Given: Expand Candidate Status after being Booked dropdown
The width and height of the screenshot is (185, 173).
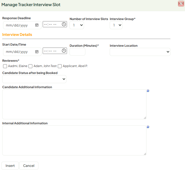Looking at the screenshot, I should (x=34, y=79).
